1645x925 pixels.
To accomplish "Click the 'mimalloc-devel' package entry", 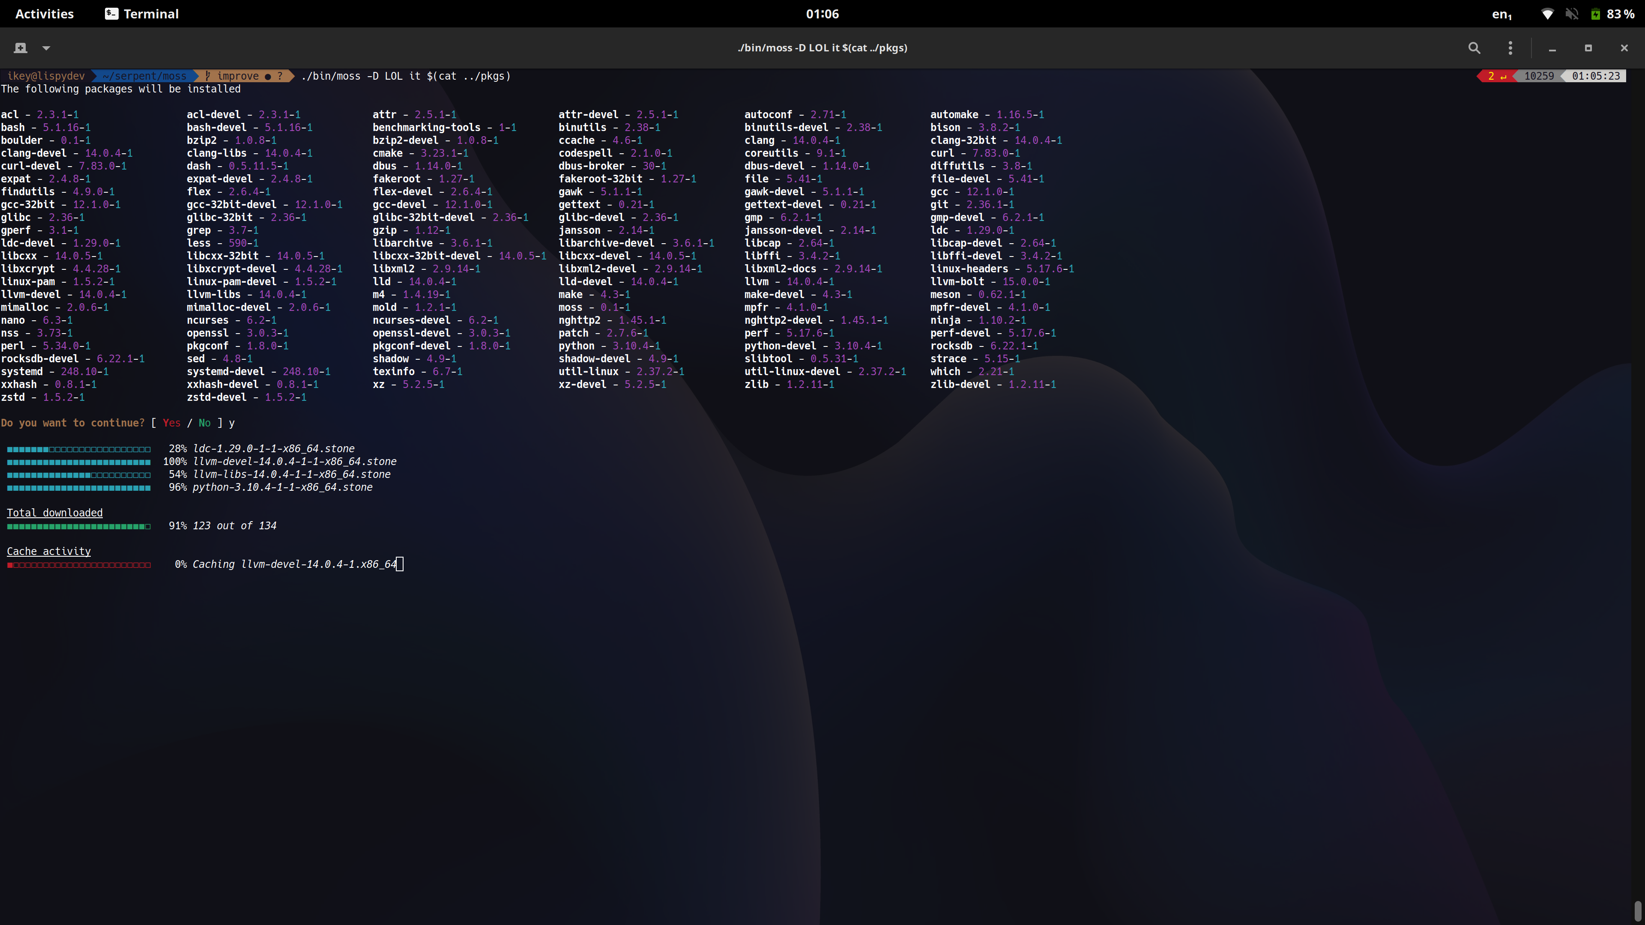I will coord(259,307).
